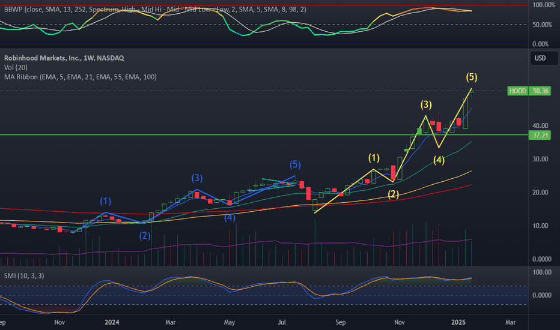Click the 2025 label on the time axis
Image resolution: width=560 pixels, height=330 pixels.
pyautogui.click(x=458, y=322)
